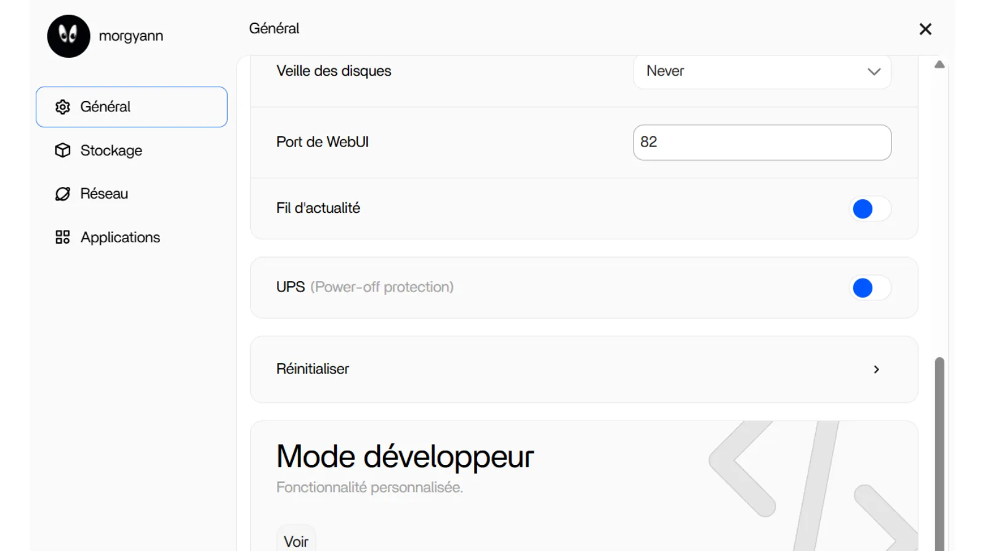Viewport: 985px width, 551px height.
Task: Expand Réinitialiser using its right arrow
Action: pyautogui.click(x=876, y=370)
